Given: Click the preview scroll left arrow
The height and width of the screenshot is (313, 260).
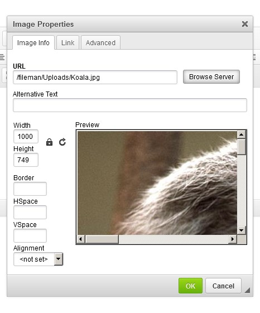Looking at the screenshot, I should 81,239.
